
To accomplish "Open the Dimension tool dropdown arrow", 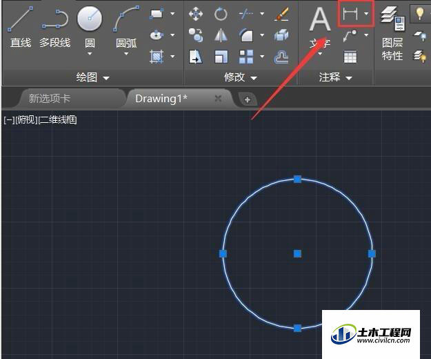I will click(x=366, y=14).
